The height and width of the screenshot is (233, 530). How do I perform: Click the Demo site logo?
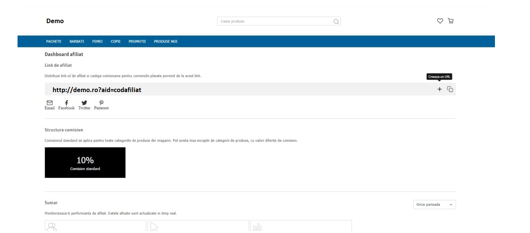pyautogui.click(x=55, y=21)
